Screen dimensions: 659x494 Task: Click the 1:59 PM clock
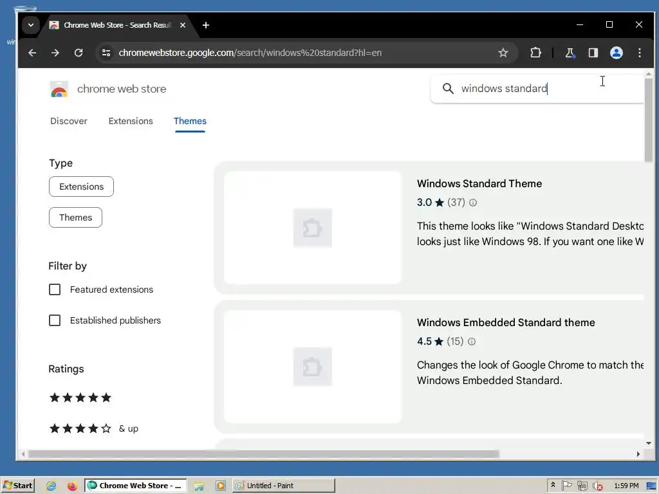click(x=626, y=486)
